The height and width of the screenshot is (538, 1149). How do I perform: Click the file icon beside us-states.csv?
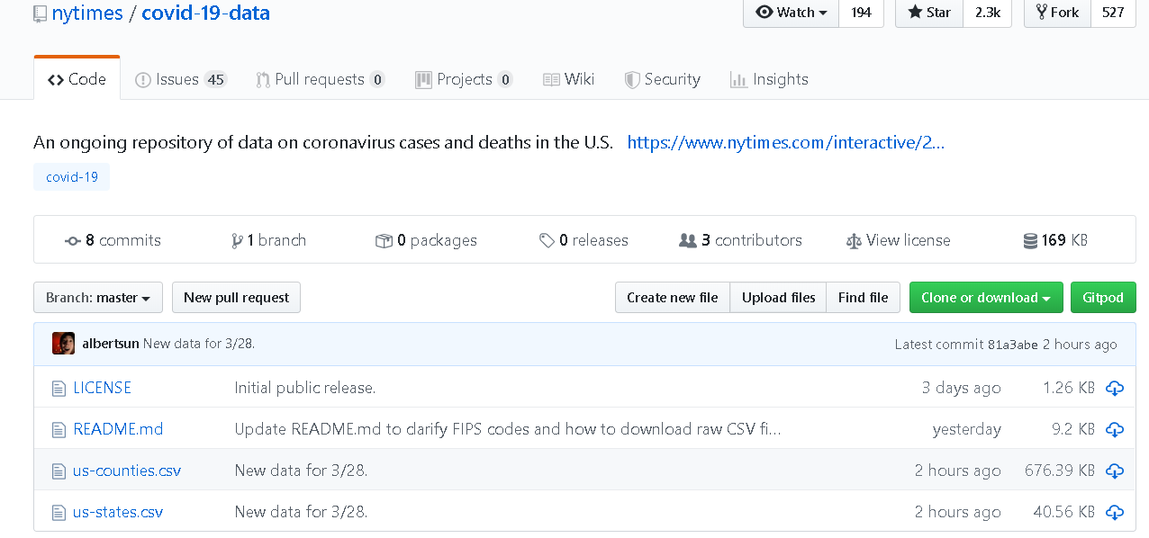click(x=59, y=513)
